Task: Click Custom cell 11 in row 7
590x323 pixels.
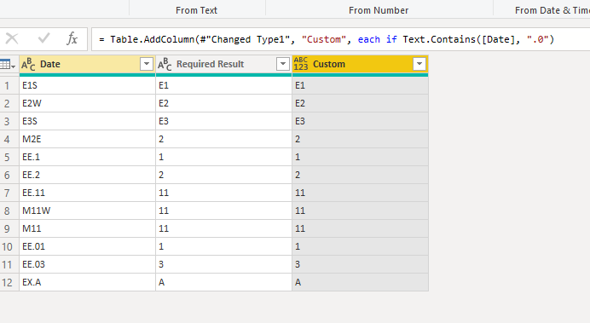Action: pyautogui.click(x=360, y=193)
